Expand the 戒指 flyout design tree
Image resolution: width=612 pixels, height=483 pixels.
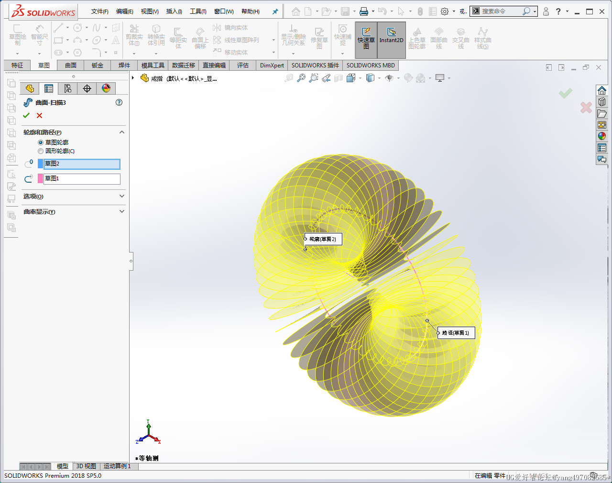click(133, 78)
